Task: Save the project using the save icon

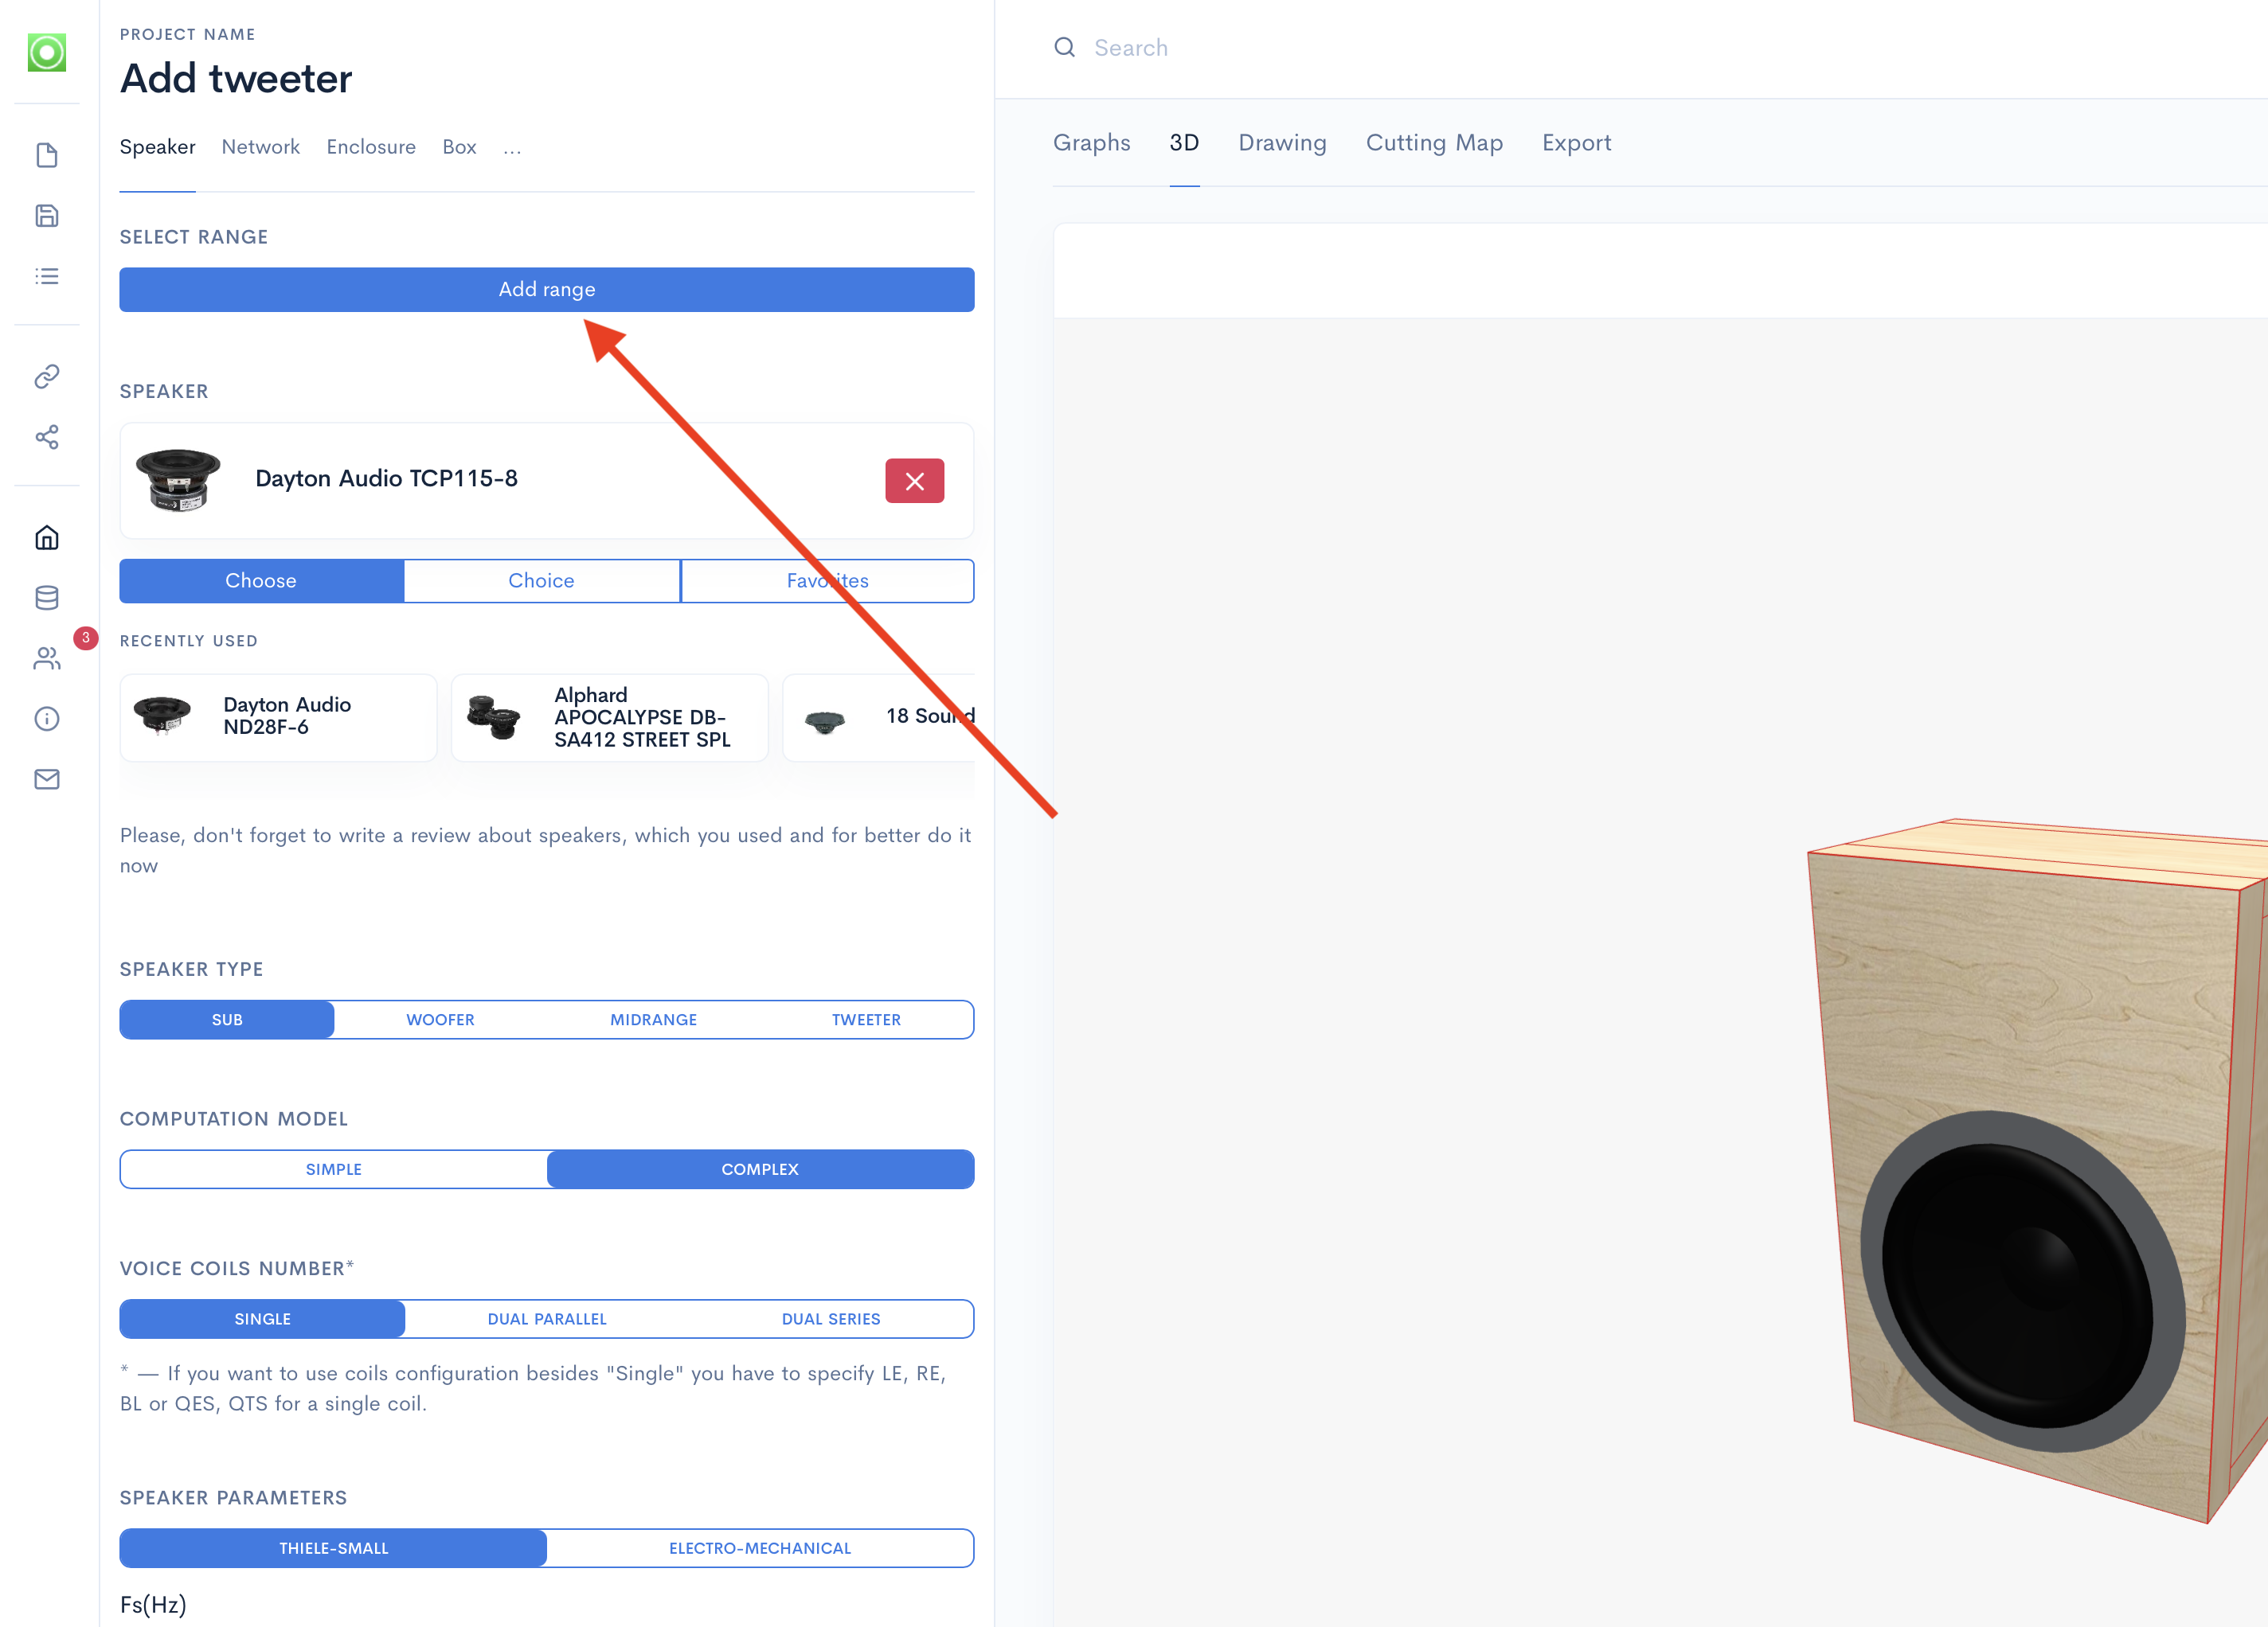Action: coord(46,215)
